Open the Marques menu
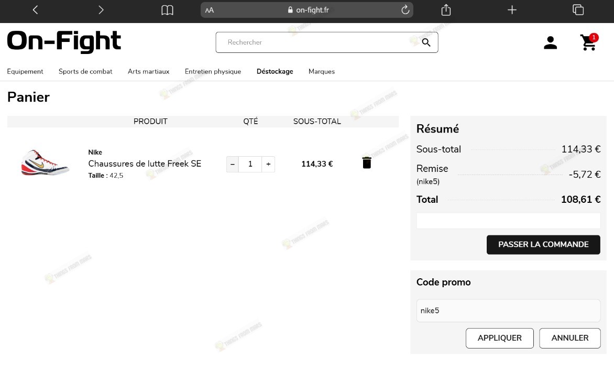Viewport: 614px width, 381px height. [x=322, y=71]
